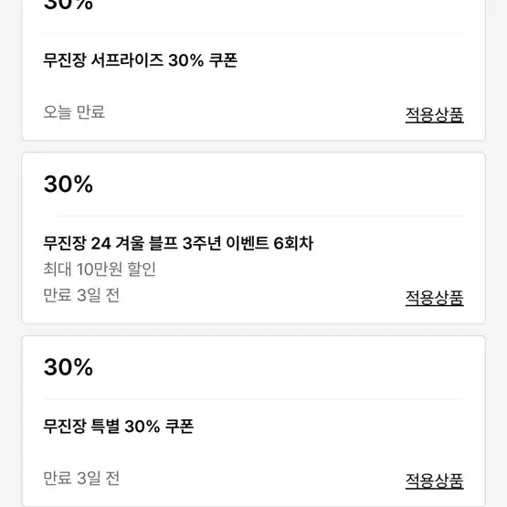
Task: Open 적용상품 link on 특별 30% coupon
Action: [434, 481]
